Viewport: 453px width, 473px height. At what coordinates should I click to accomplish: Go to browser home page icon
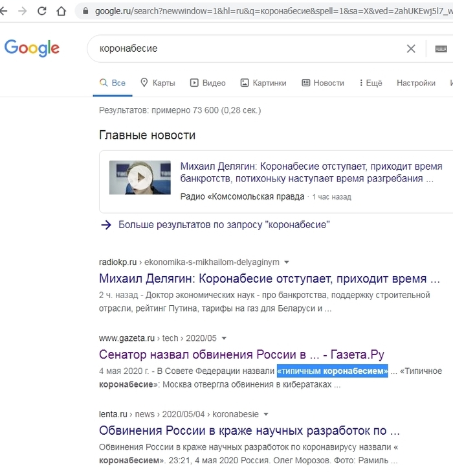coord(61,11)
